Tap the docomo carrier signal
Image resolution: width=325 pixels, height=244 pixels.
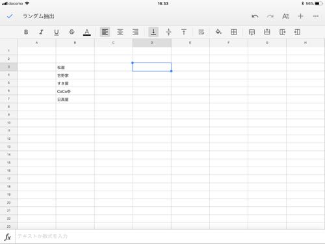[12, 3]
